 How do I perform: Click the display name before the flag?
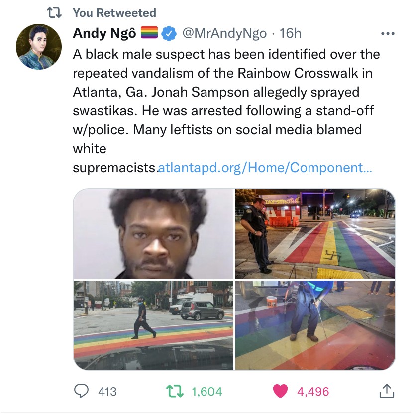pyautogui.click(x=104, y=33)
